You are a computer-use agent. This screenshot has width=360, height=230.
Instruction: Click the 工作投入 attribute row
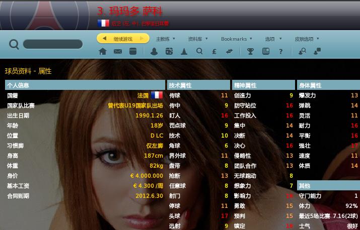(x=263, y=116)
